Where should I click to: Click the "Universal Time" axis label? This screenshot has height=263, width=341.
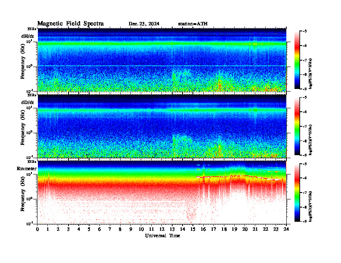[x=162, y=235]
